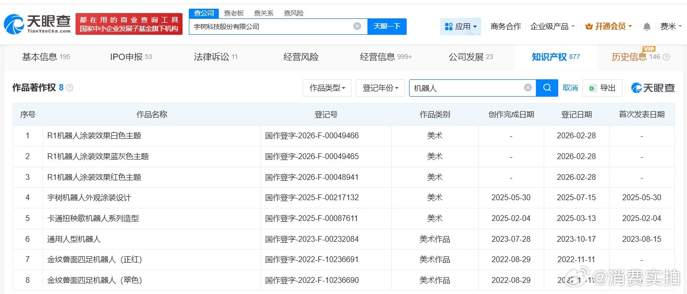The width and height of the screenshot is (687, 294).
Task: Click first publication date 2023-08-15
Action: click(x=641, y=239)
